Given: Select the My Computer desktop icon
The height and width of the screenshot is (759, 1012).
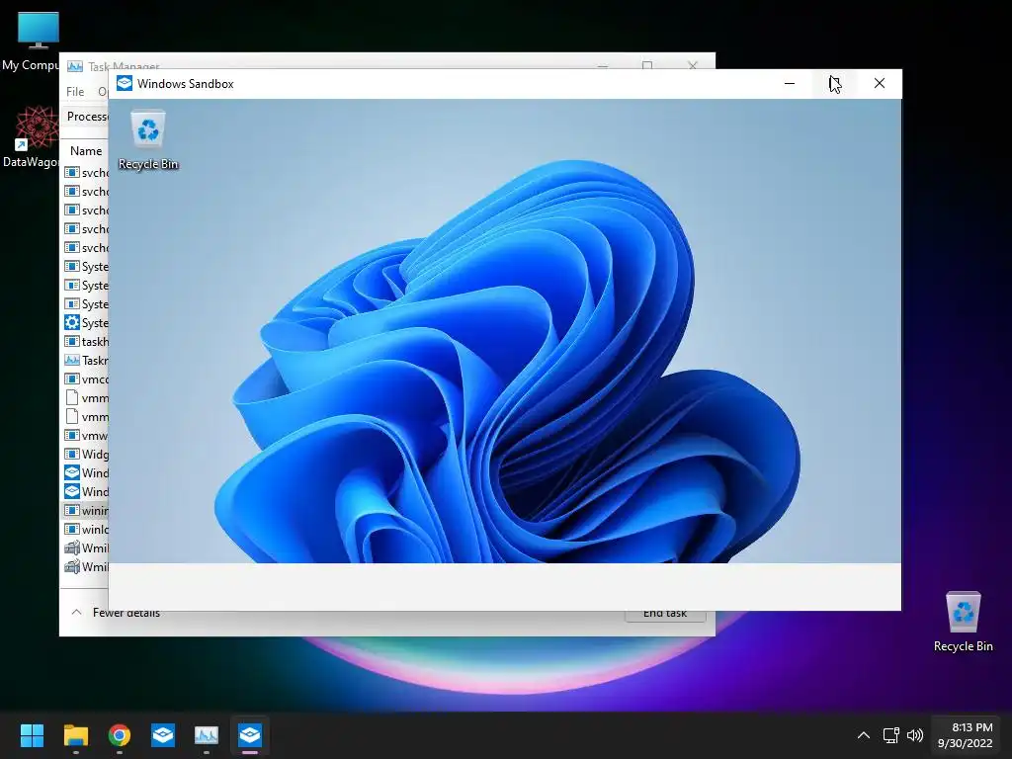Looking at the screenshot, I should 31,40.
